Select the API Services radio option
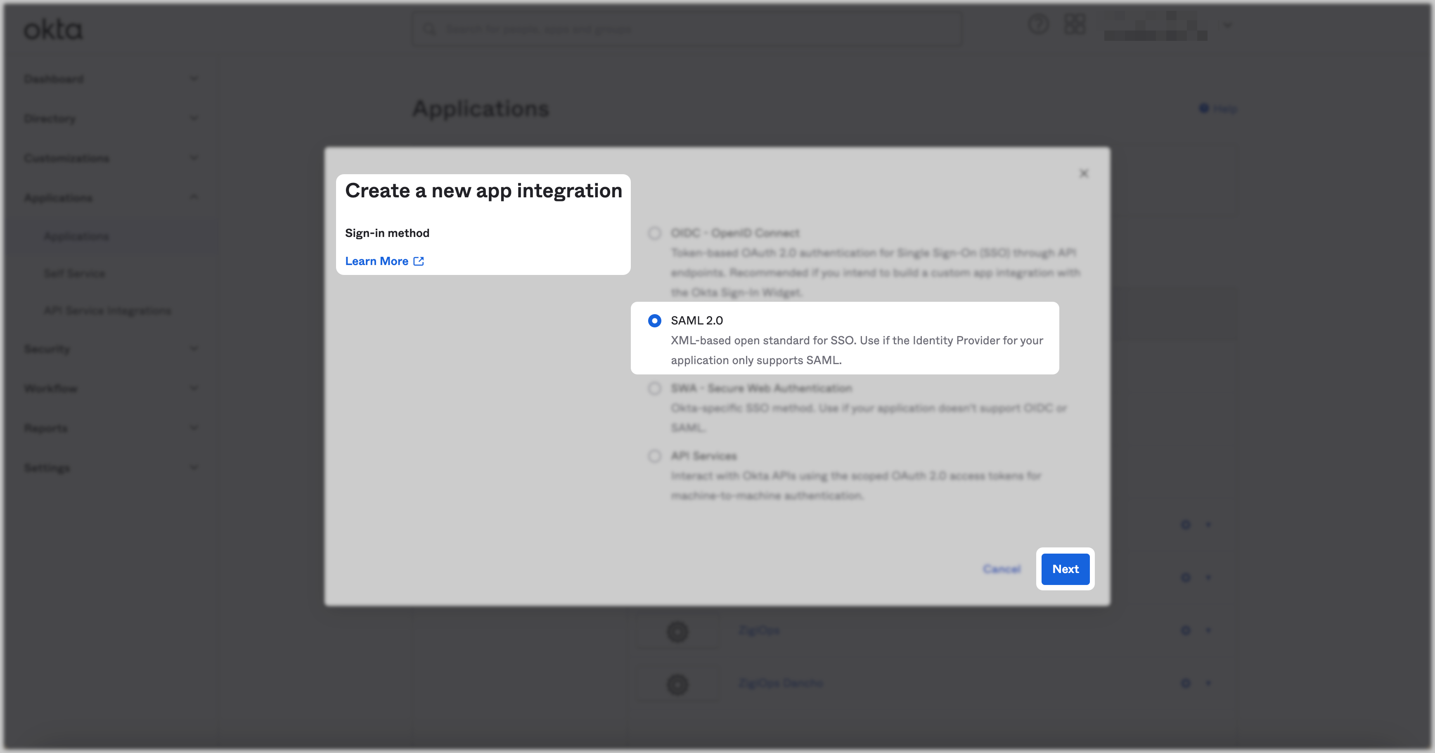The width and height of the screenshot is (1435, 753). click(655, 456)
